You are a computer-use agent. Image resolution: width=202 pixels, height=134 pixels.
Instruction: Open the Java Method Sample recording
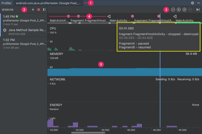pos(24,32)
